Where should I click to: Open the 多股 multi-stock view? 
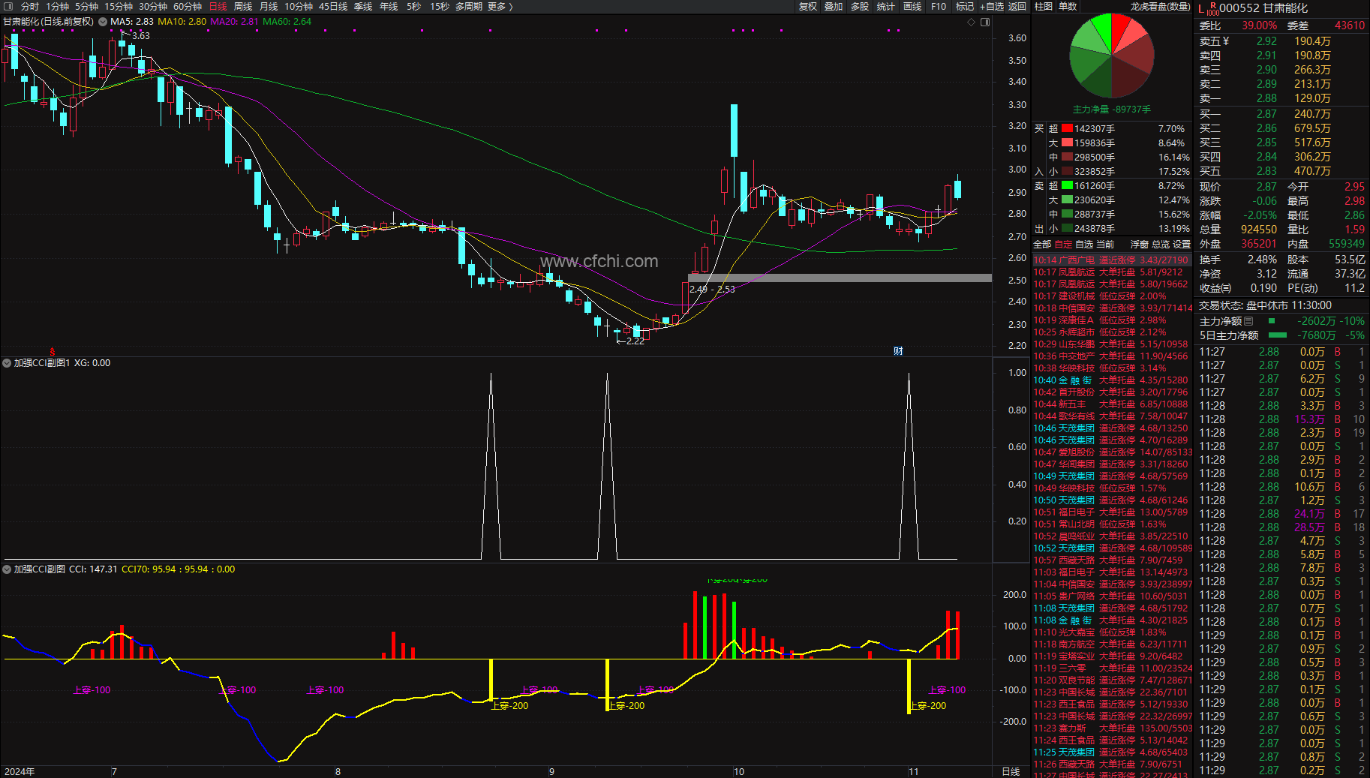point(860,6)
